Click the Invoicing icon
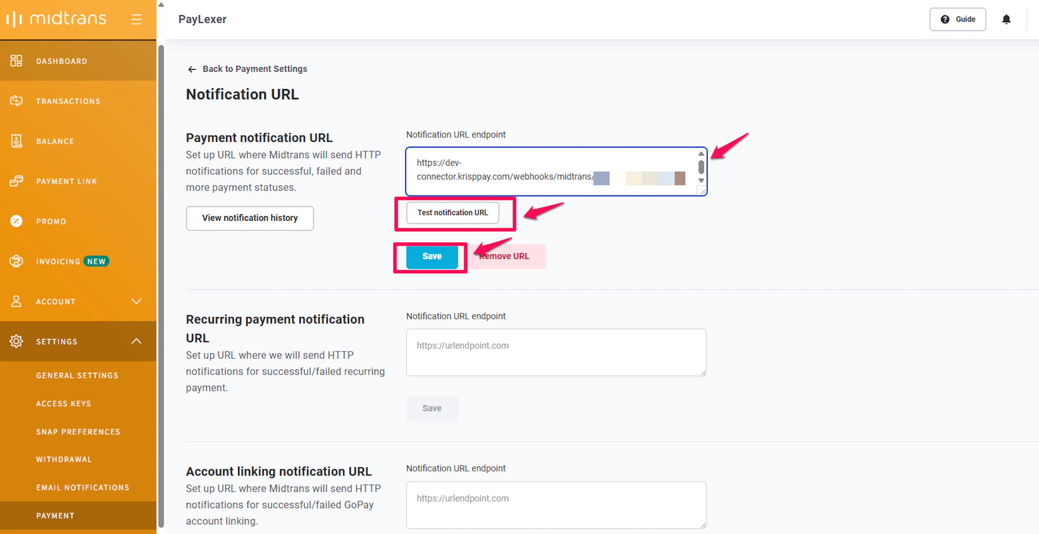This screenshot has height=534, width=1039. coord(16,261)
